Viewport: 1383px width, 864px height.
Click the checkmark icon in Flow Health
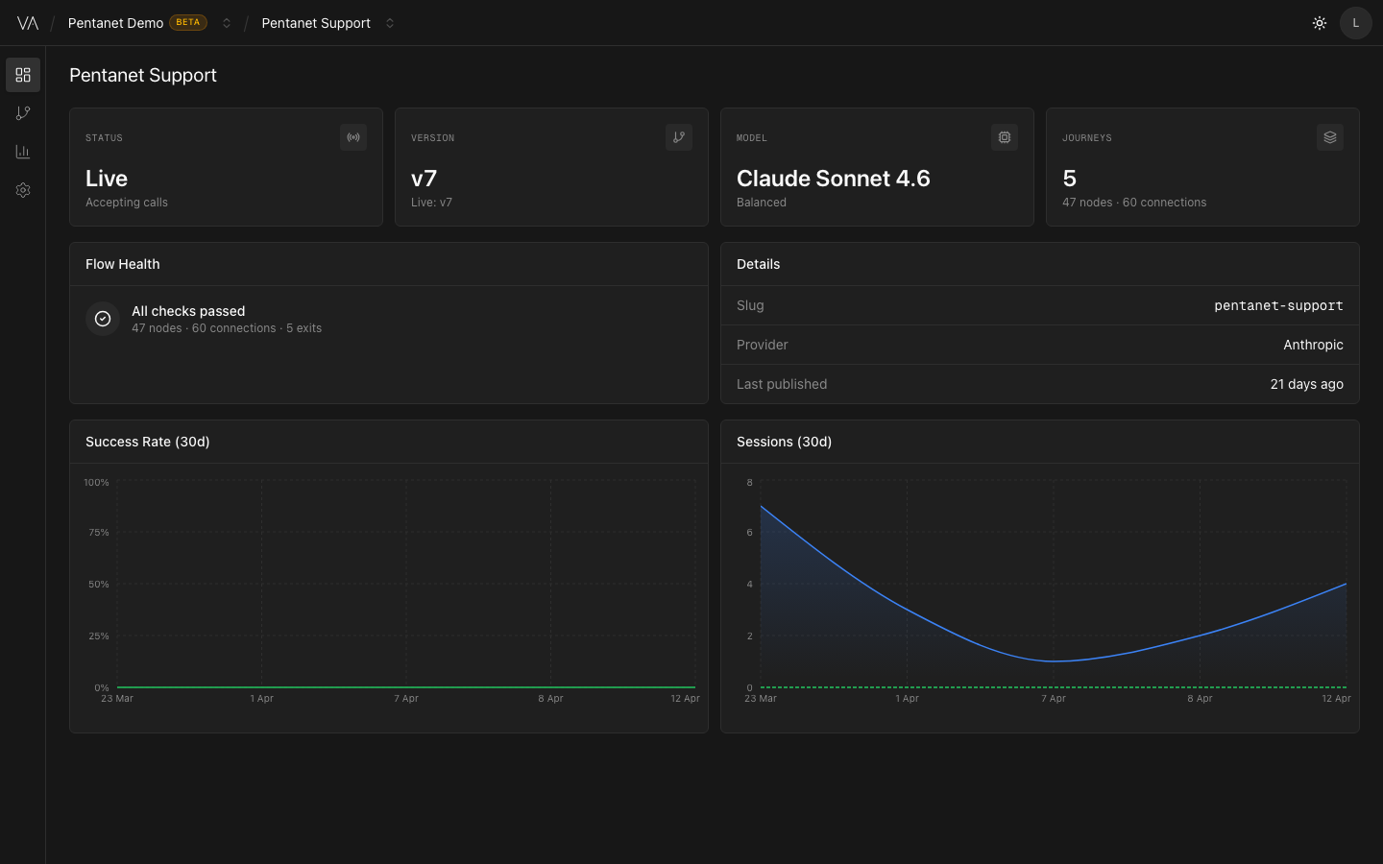(103, 318)
